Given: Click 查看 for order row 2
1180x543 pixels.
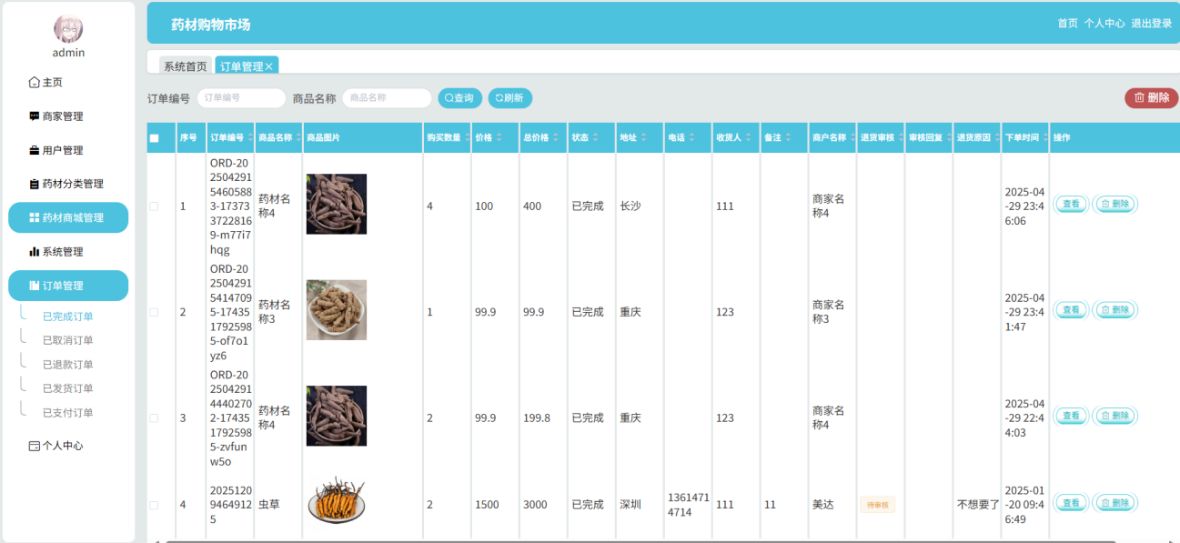Looking at the screenshot, I should (1071, 310).
